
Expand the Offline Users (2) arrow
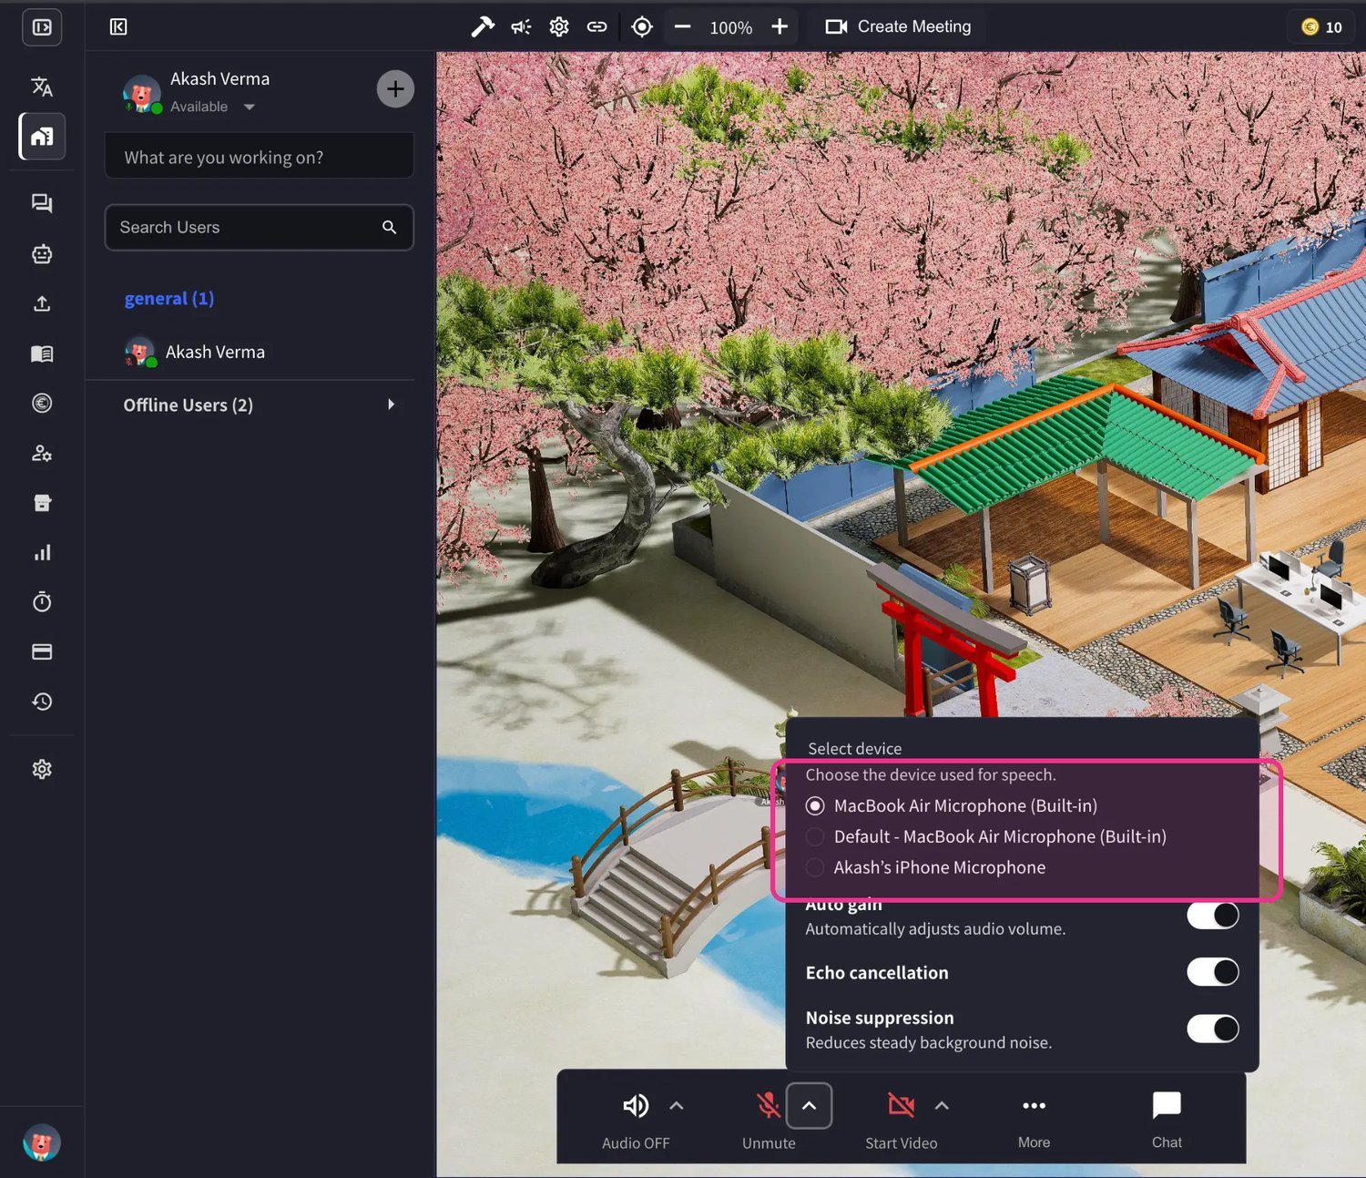(x=391, y=405)
